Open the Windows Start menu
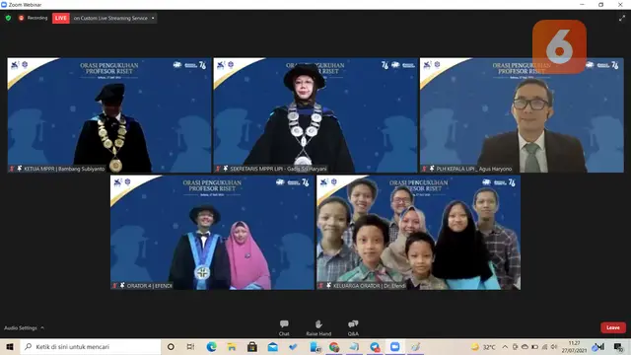 pos(10,346)
